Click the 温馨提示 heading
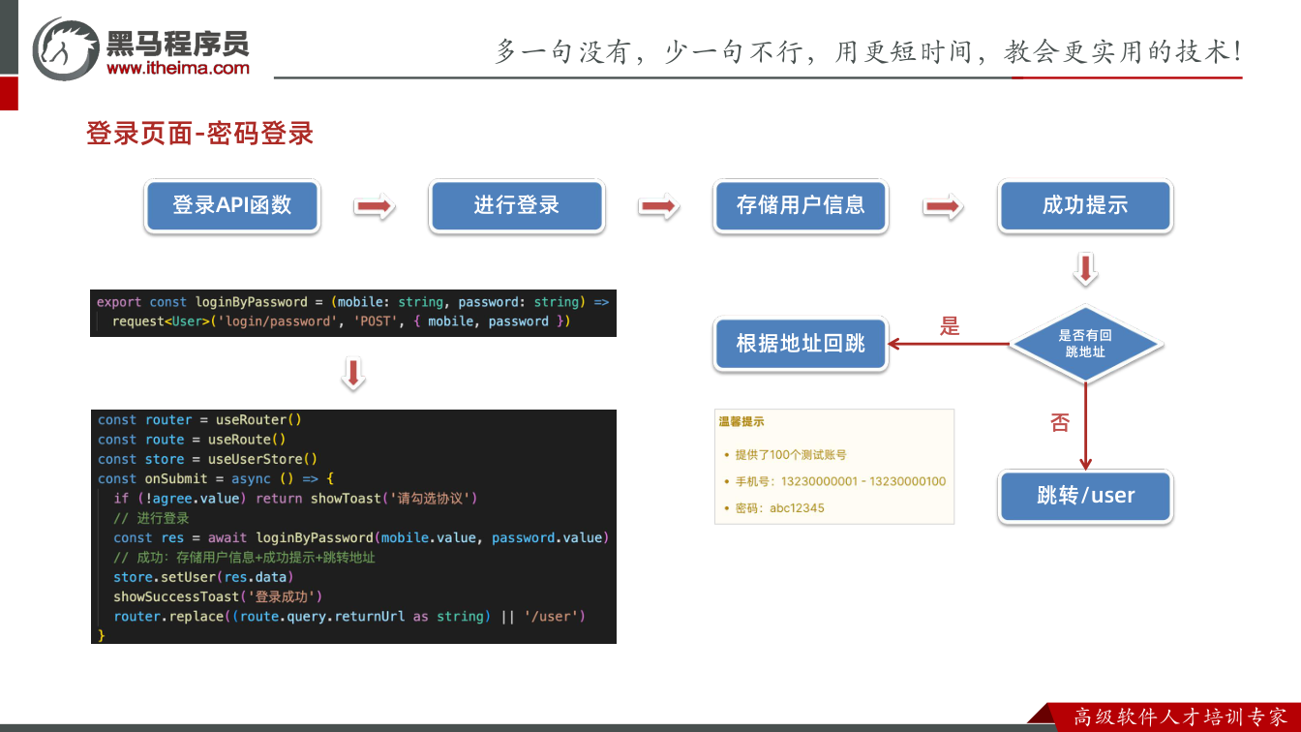The height and width of the screenshot is (732, 1301). (x=741, y=422)
